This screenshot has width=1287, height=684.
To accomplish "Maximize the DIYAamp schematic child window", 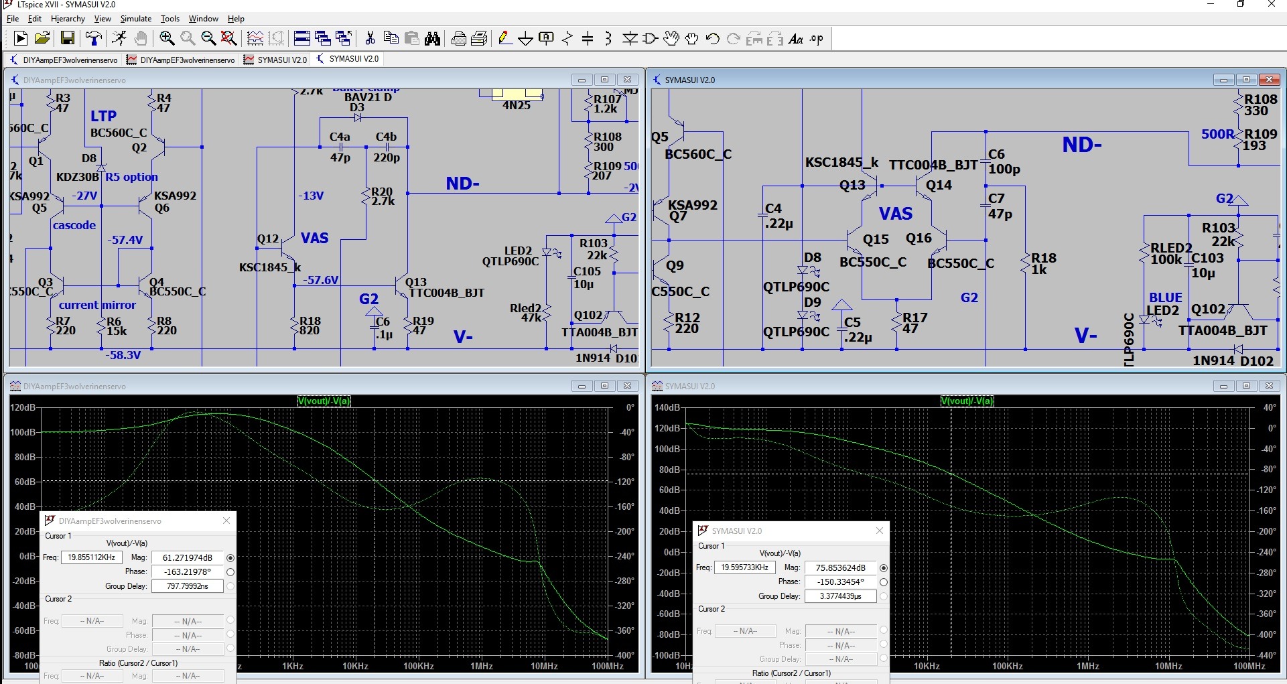I will coord(604,80).
